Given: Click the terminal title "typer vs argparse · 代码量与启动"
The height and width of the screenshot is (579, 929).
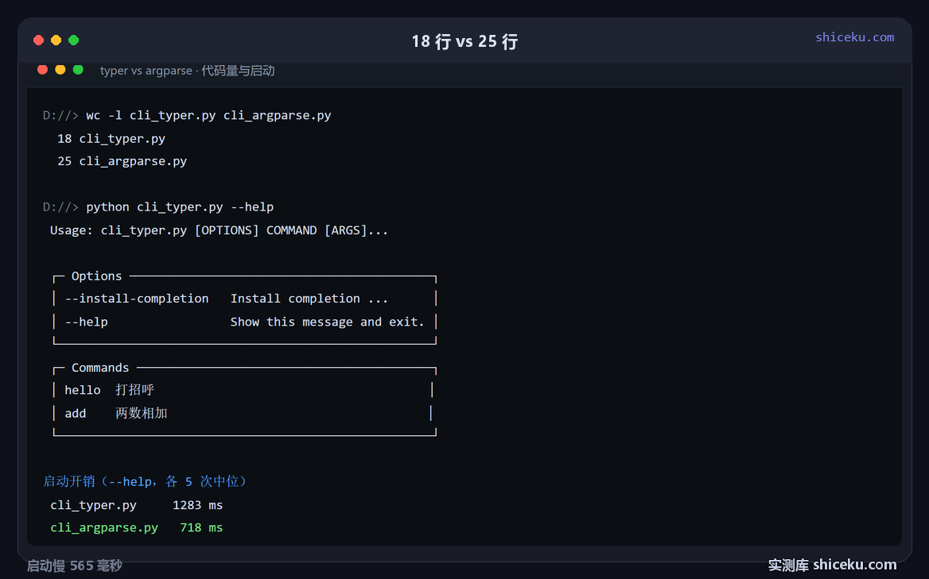Looking at the screenshot, I should click(x=187, y=71).
